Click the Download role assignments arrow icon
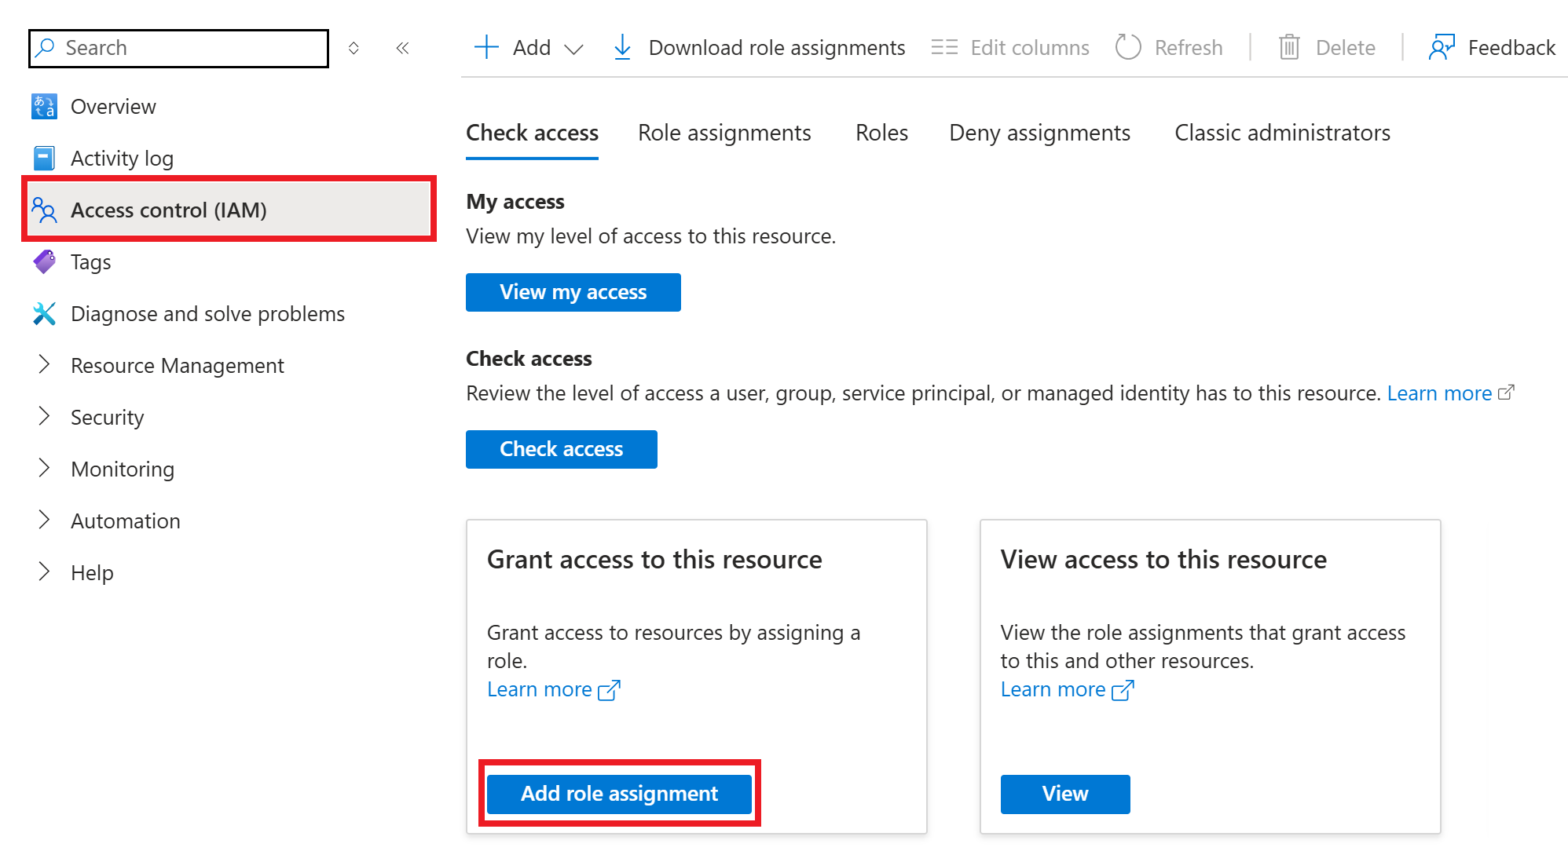Viewport: 1568px width, 862px height. (622, 47)
